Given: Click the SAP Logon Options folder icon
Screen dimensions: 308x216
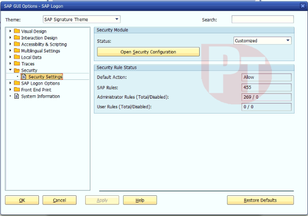Looking at the screenshot, I should pyautogui.click(x=17, y=83).
